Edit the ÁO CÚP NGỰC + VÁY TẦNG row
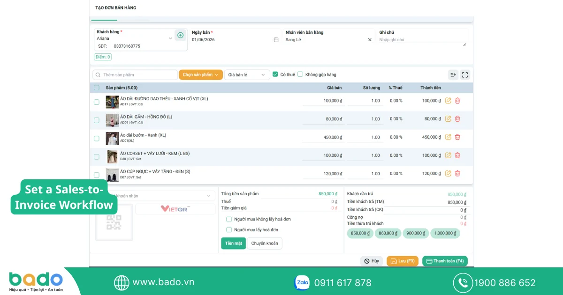 [448, 174]
